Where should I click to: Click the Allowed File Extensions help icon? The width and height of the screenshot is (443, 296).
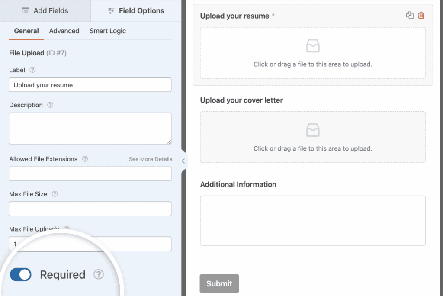click(x=85, y=159)
